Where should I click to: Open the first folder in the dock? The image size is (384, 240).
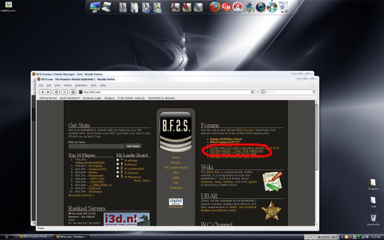pos(123,7)
